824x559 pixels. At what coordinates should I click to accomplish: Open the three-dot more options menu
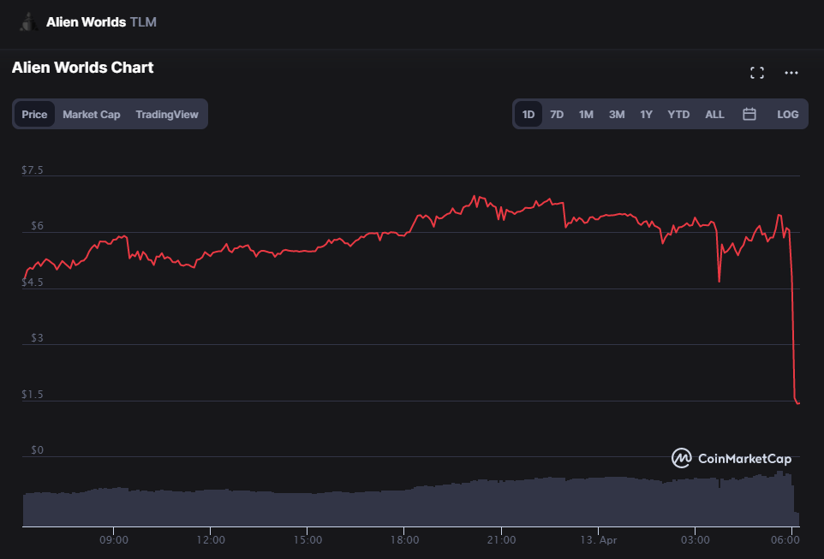click(791, 73)
